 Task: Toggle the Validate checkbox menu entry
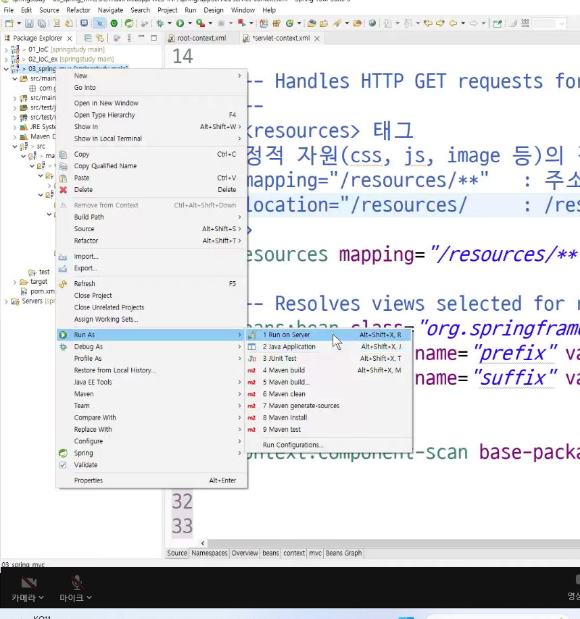[63, 465]
